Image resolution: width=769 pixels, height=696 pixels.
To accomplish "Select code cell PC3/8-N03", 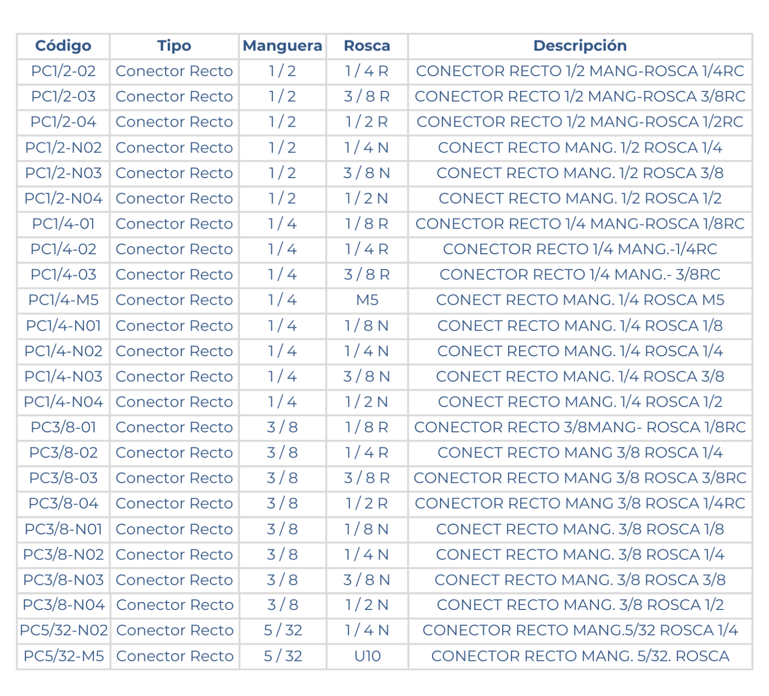I will [x=63, y=580].
